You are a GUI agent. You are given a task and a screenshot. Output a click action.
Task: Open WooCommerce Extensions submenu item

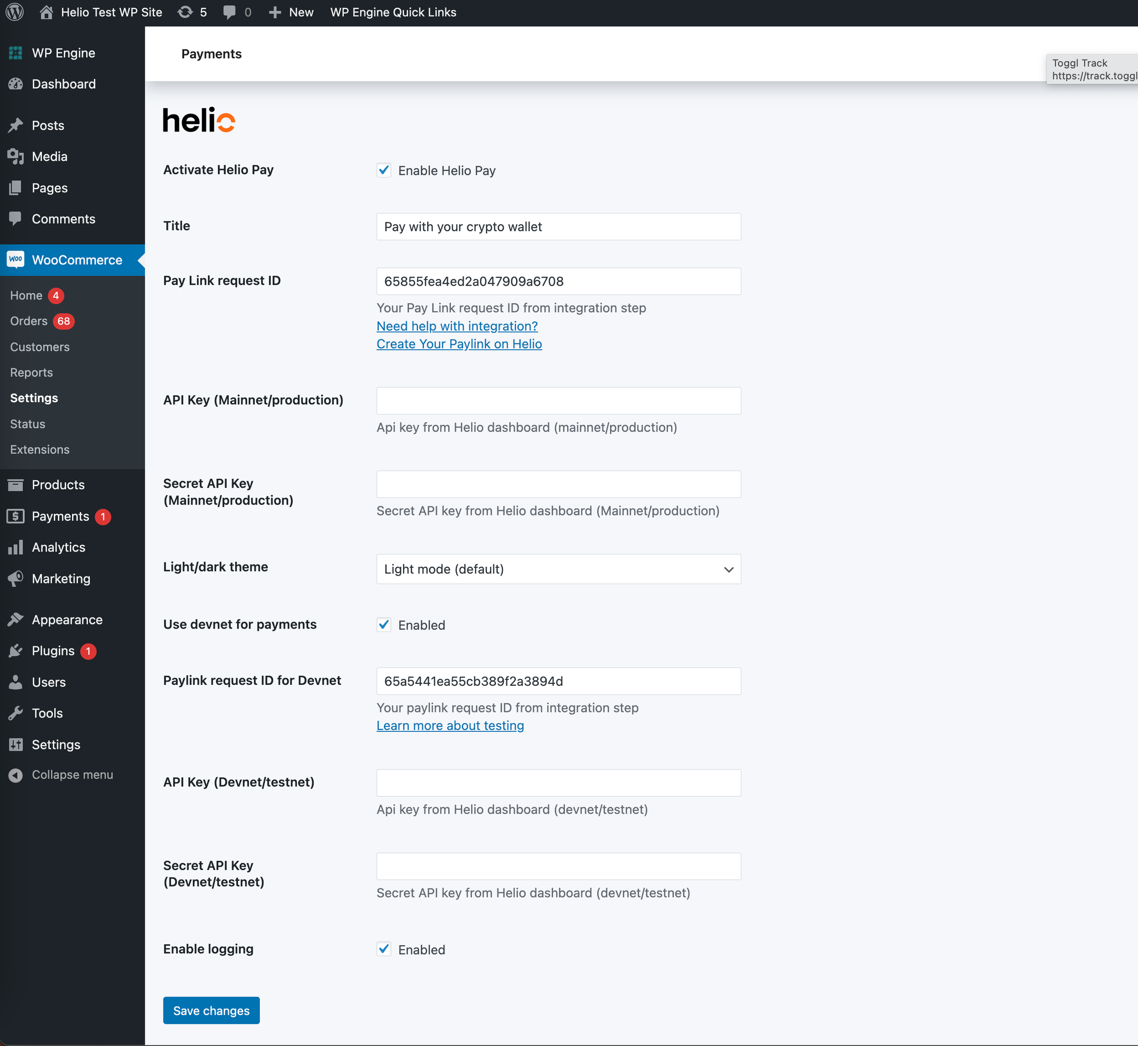40,450
